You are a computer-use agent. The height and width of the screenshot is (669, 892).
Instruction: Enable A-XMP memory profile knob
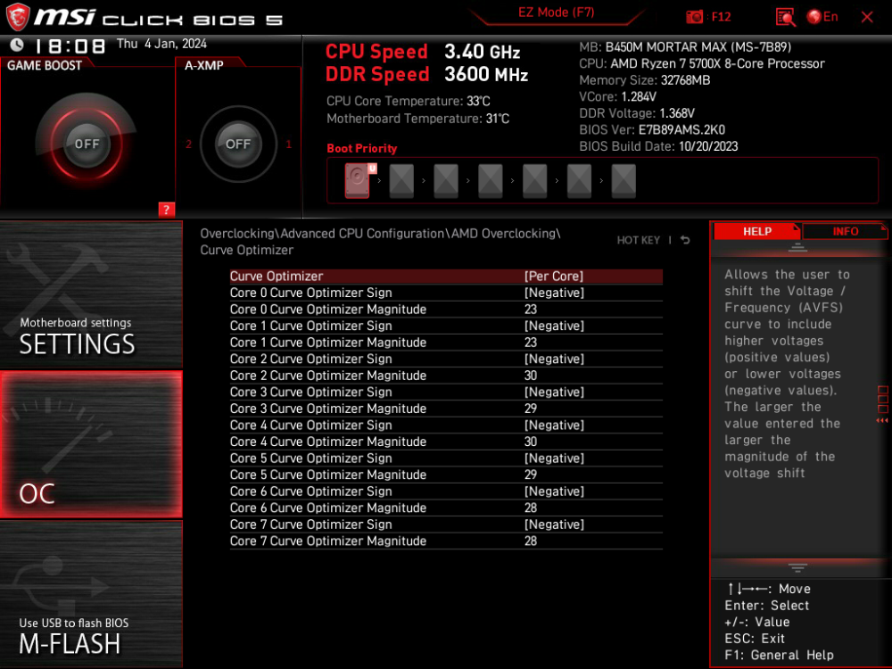pos(238,143)
